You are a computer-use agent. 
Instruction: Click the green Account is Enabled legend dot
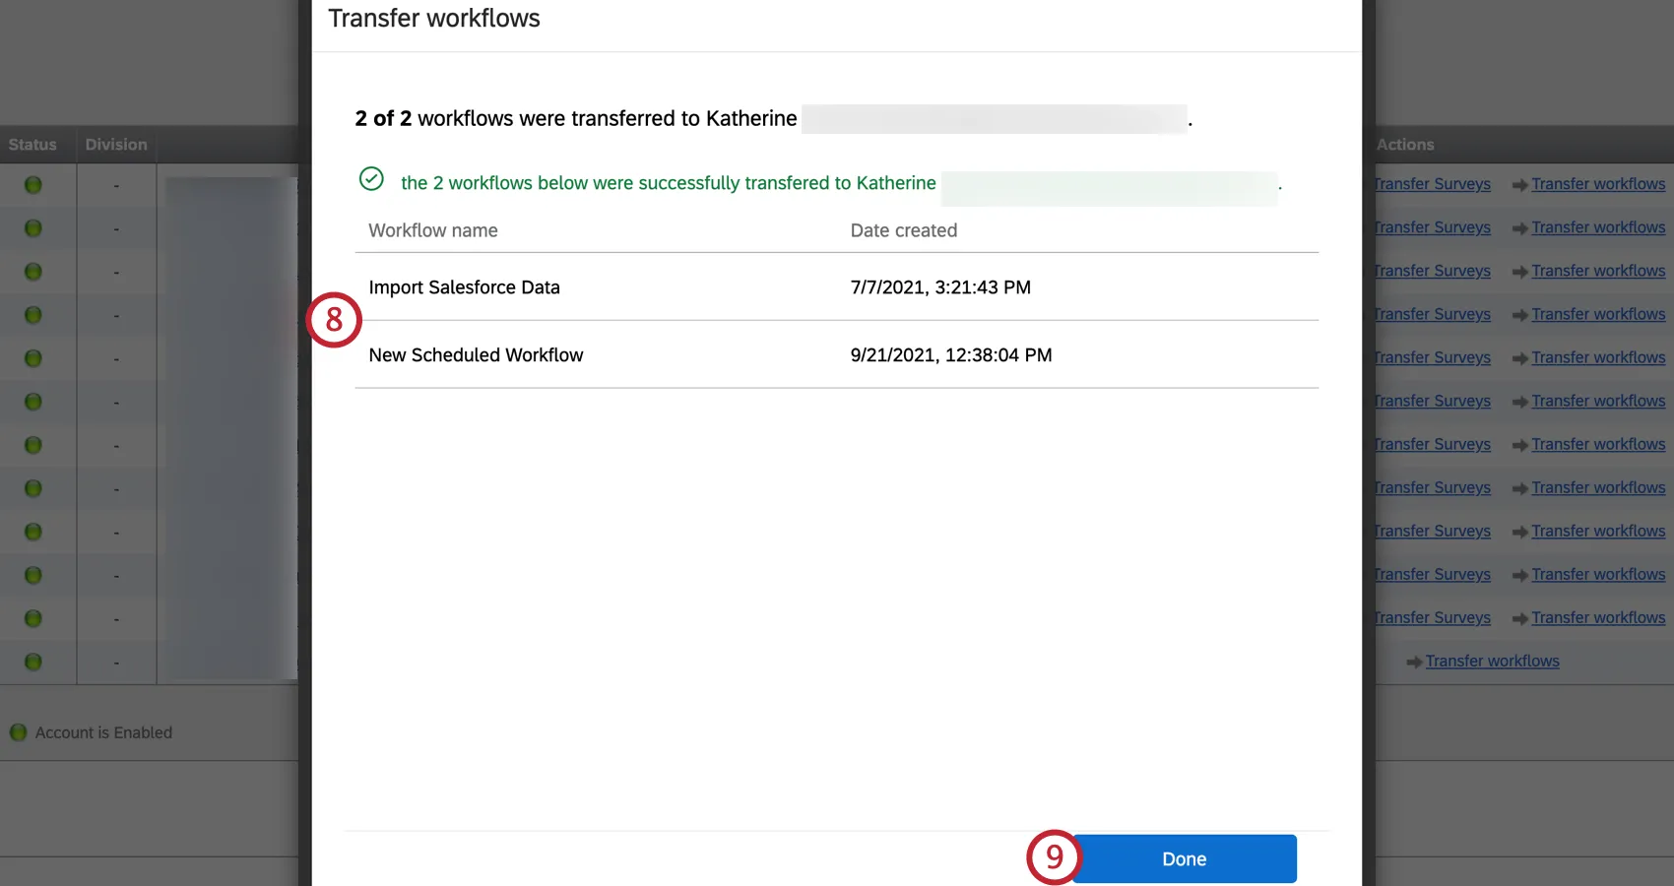pyautogui.click(x=18, y=732)
